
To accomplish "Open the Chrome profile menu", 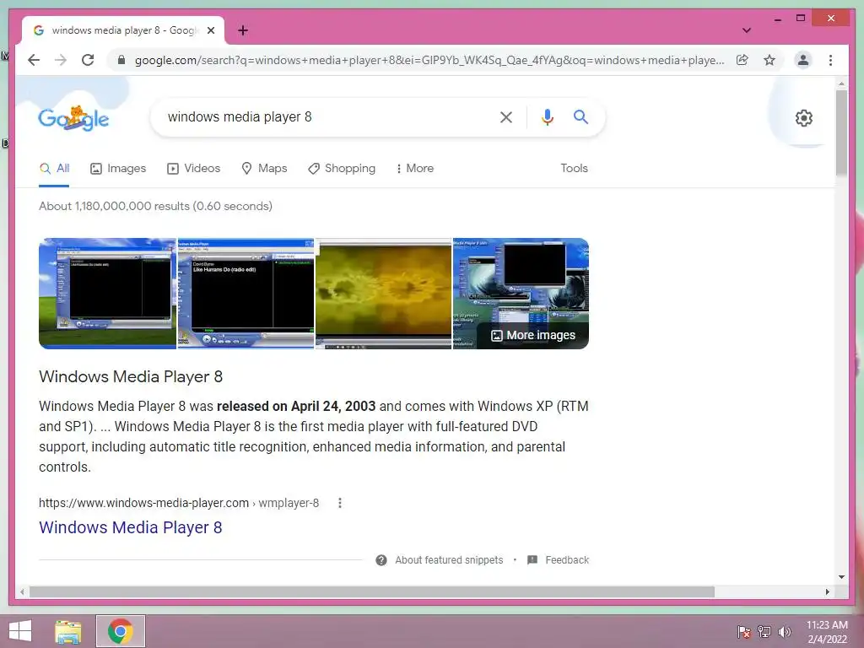I will (803, 60).
